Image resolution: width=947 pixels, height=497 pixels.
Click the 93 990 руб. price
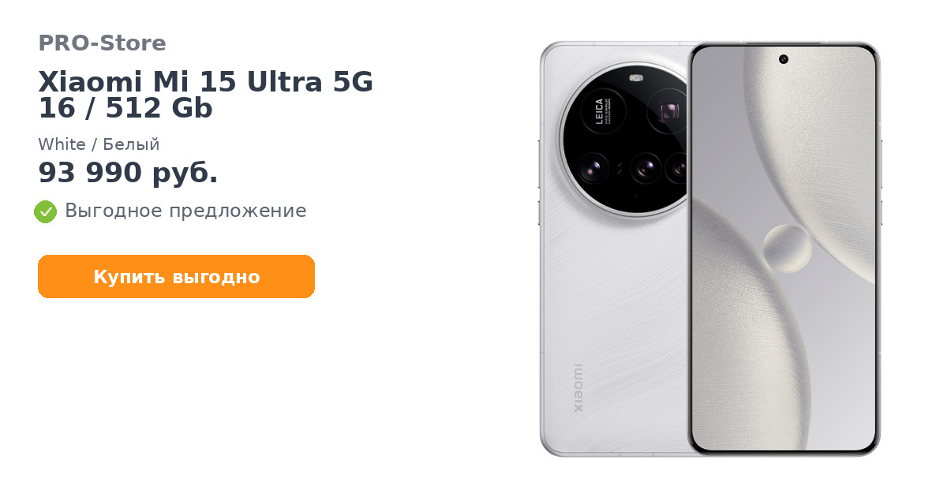pos(128,173)
